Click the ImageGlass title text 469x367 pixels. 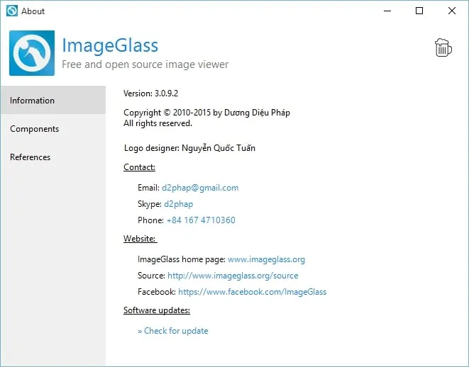pos(110,46)
